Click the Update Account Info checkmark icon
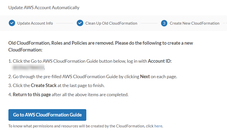This screenshot has width=227, height=135. pos(12,23)
